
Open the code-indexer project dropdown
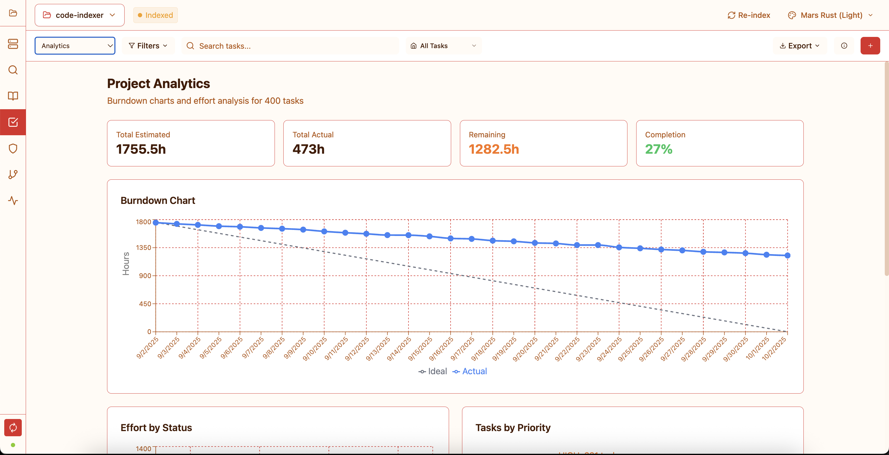(x=79, y=15)
